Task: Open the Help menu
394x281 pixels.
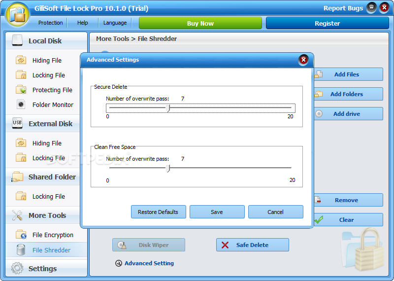Action: coord(82,23)
